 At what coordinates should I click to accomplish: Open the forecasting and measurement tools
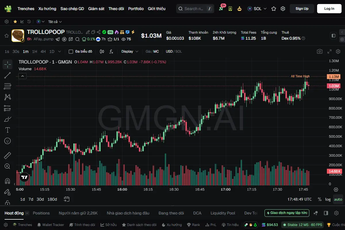click(x=7, y=108)
